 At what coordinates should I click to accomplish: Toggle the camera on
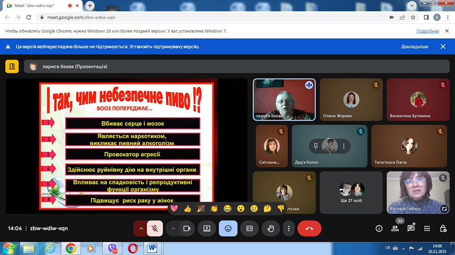tap(186, 229)
